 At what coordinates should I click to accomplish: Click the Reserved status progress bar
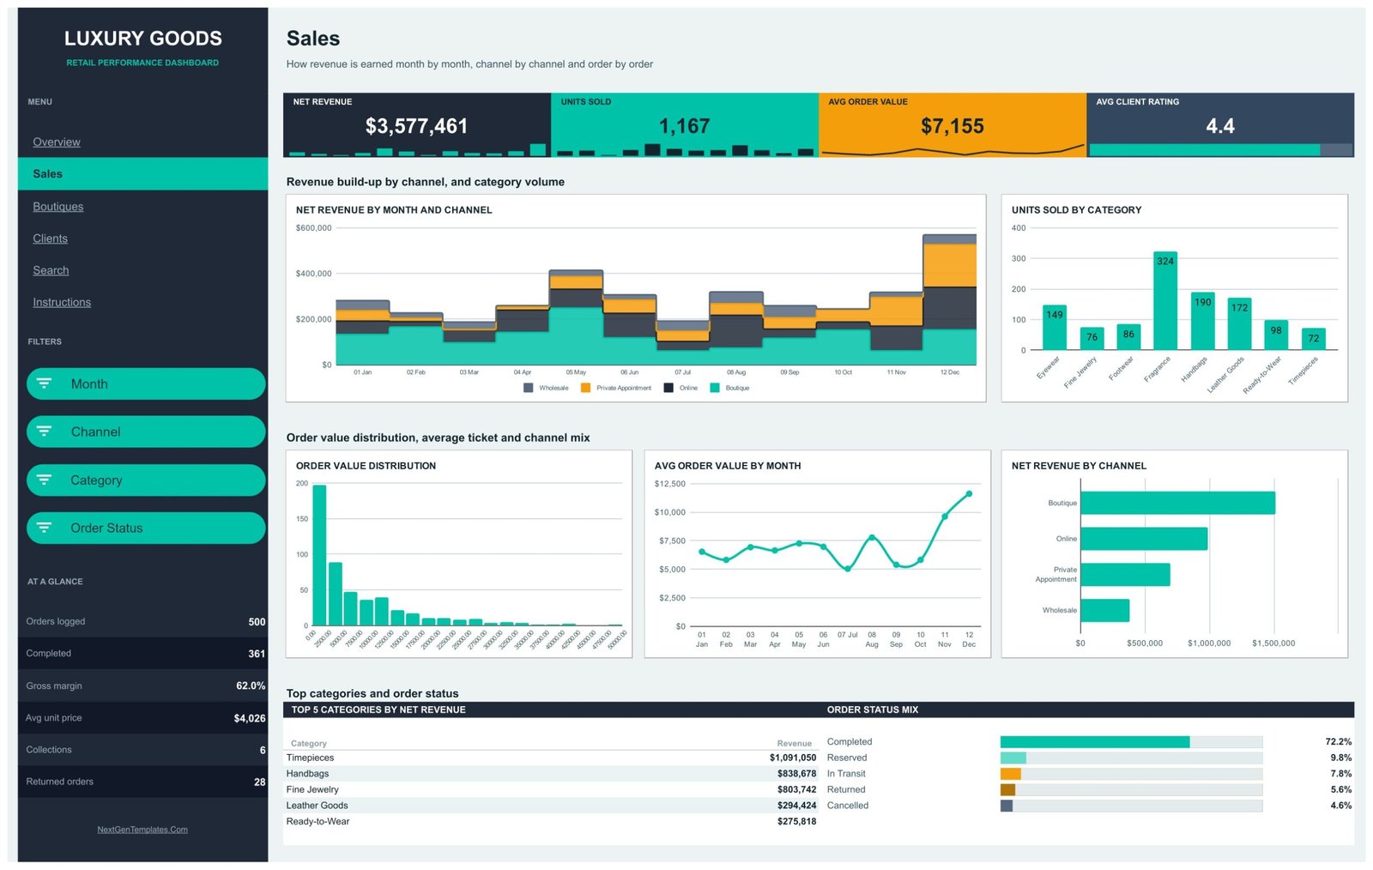pos(1131,758)
